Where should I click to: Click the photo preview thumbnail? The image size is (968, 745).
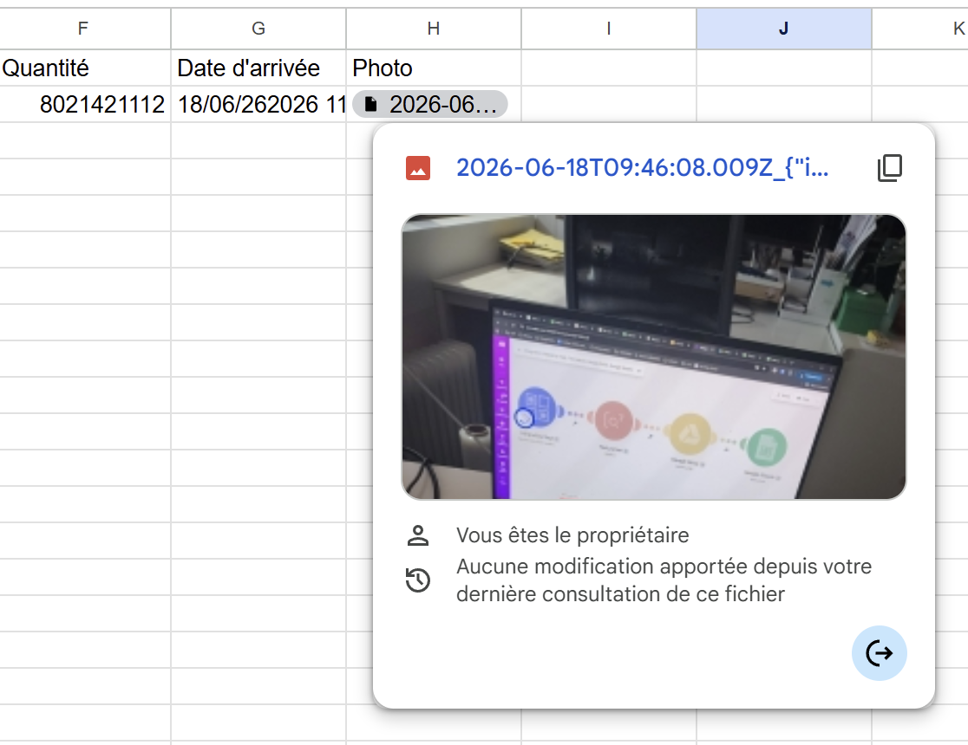654,356
